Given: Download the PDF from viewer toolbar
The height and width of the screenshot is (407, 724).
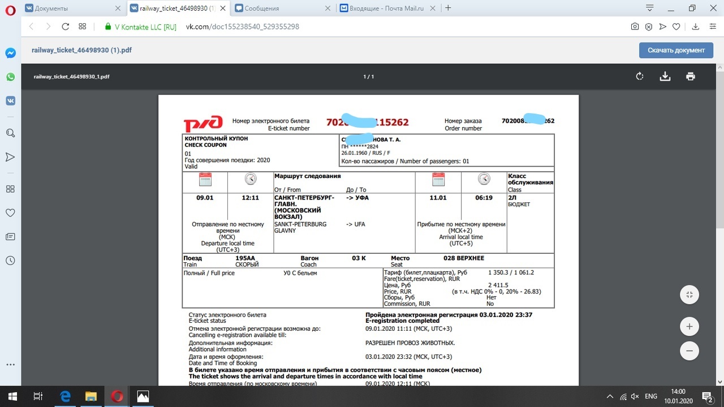Looking at the screenshot, I should 665,76.
